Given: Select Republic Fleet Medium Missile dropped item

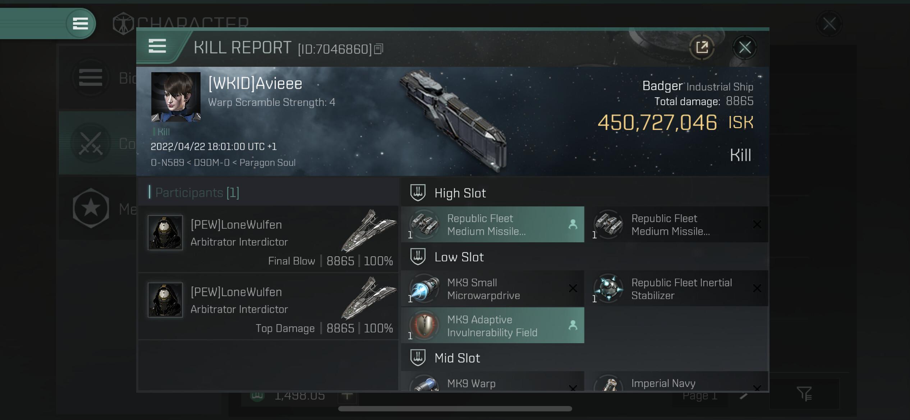Looking at the screenshot, I should click(492, 224).
